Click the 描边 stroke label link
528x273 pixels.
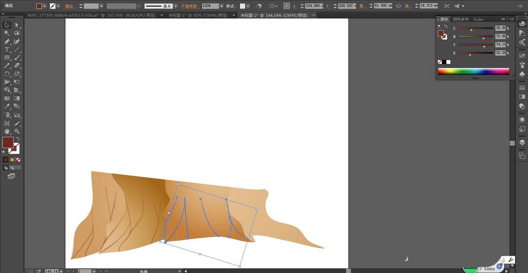tap(70, 6)
